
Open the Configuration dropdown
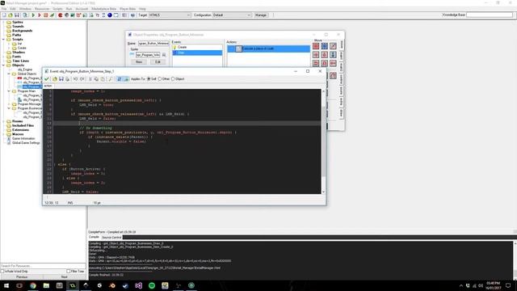coord(249,15)
